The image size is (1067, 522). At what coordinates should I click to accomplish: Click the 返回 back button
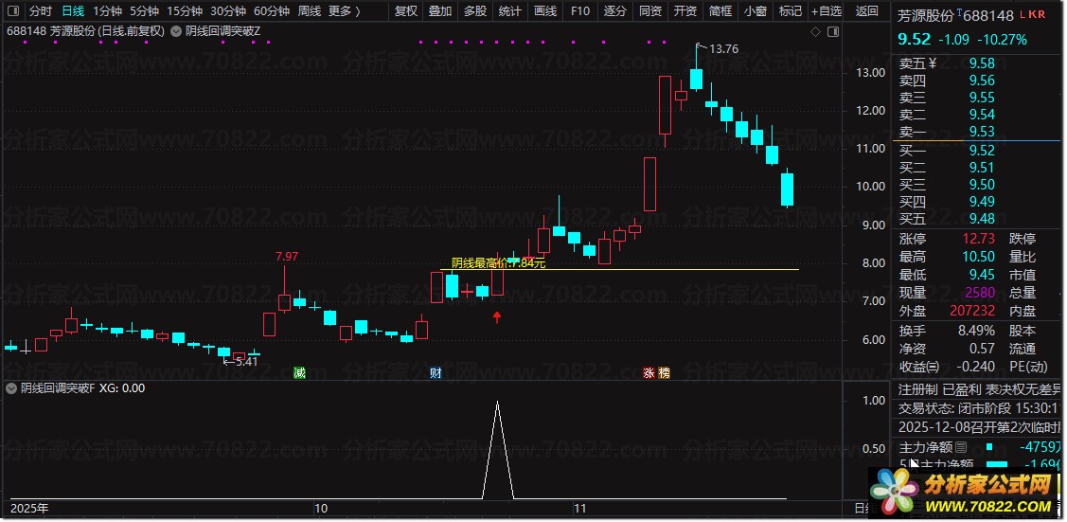(866, 10)
